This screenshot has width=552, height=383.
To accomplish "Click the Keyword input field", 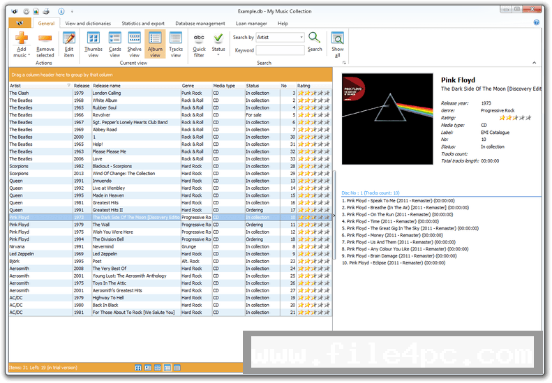I will [280, 50].
